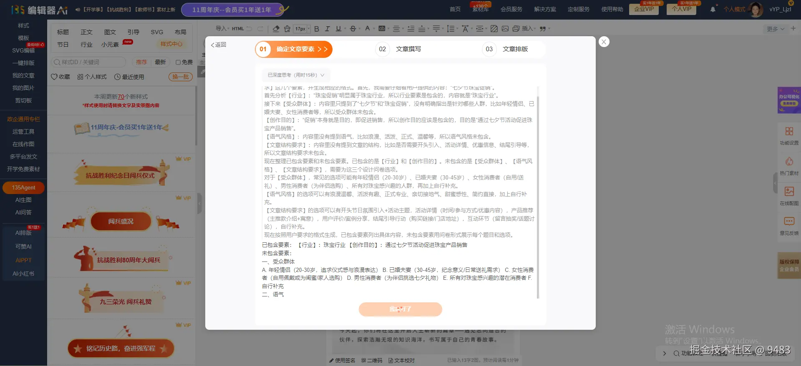
Task: Open the 标题 style category
Action: pyautogui.click(x=63, y=32)
